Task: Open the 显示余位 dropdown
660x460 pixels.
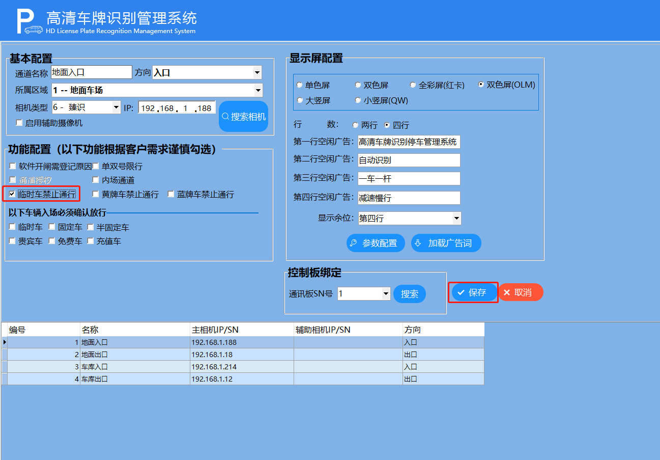Action: (x=456, y=219)
